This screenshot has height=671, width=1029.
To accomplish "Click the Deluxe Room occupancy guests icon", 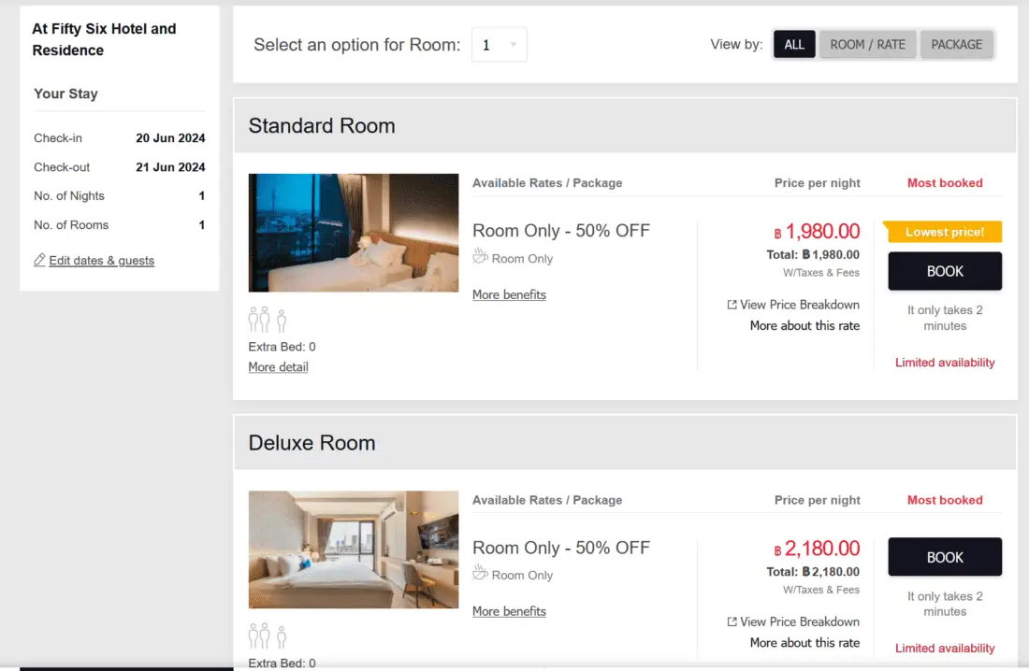I will [x=268, y=636].
